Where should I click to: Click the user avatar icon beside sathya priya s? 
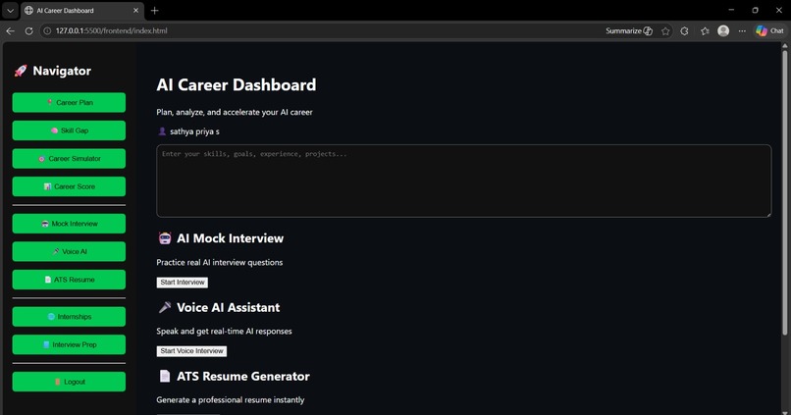(162, 131)
